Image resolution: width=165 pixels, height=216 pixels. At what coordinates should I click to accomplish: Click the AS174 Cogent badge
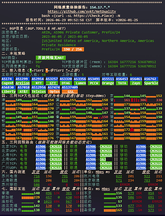point(8,81)
